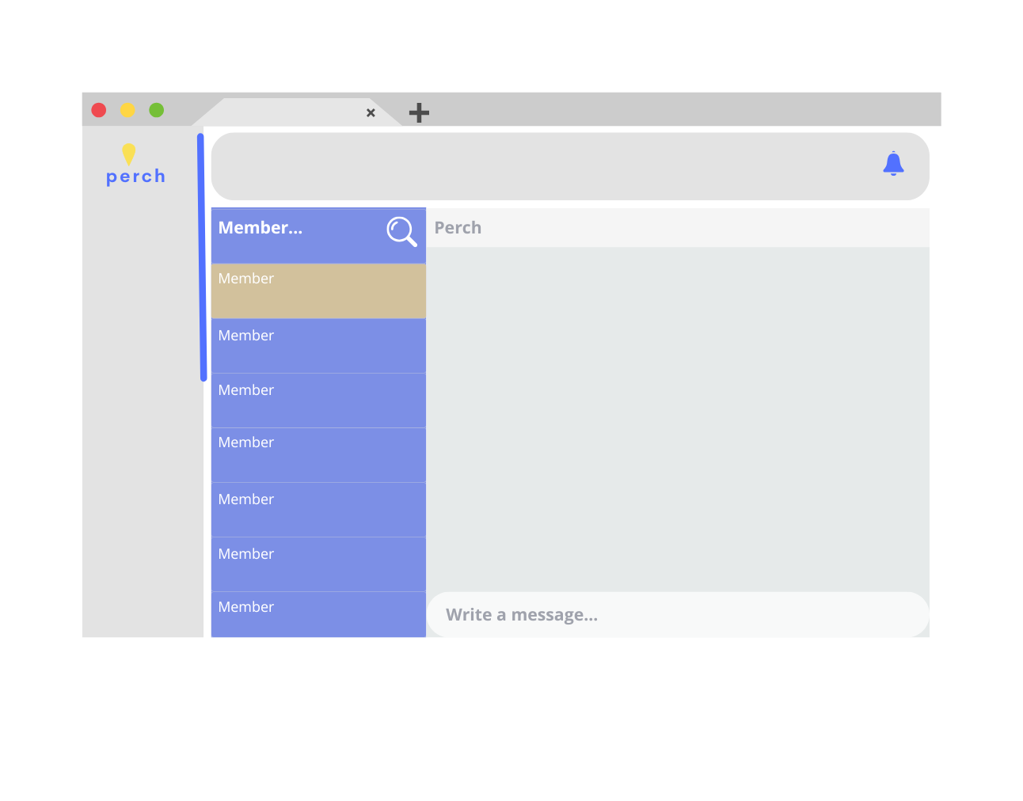Choose the last Member at list bottom
The height and width of the screenshot is (801, 1023).
point(318,614)
